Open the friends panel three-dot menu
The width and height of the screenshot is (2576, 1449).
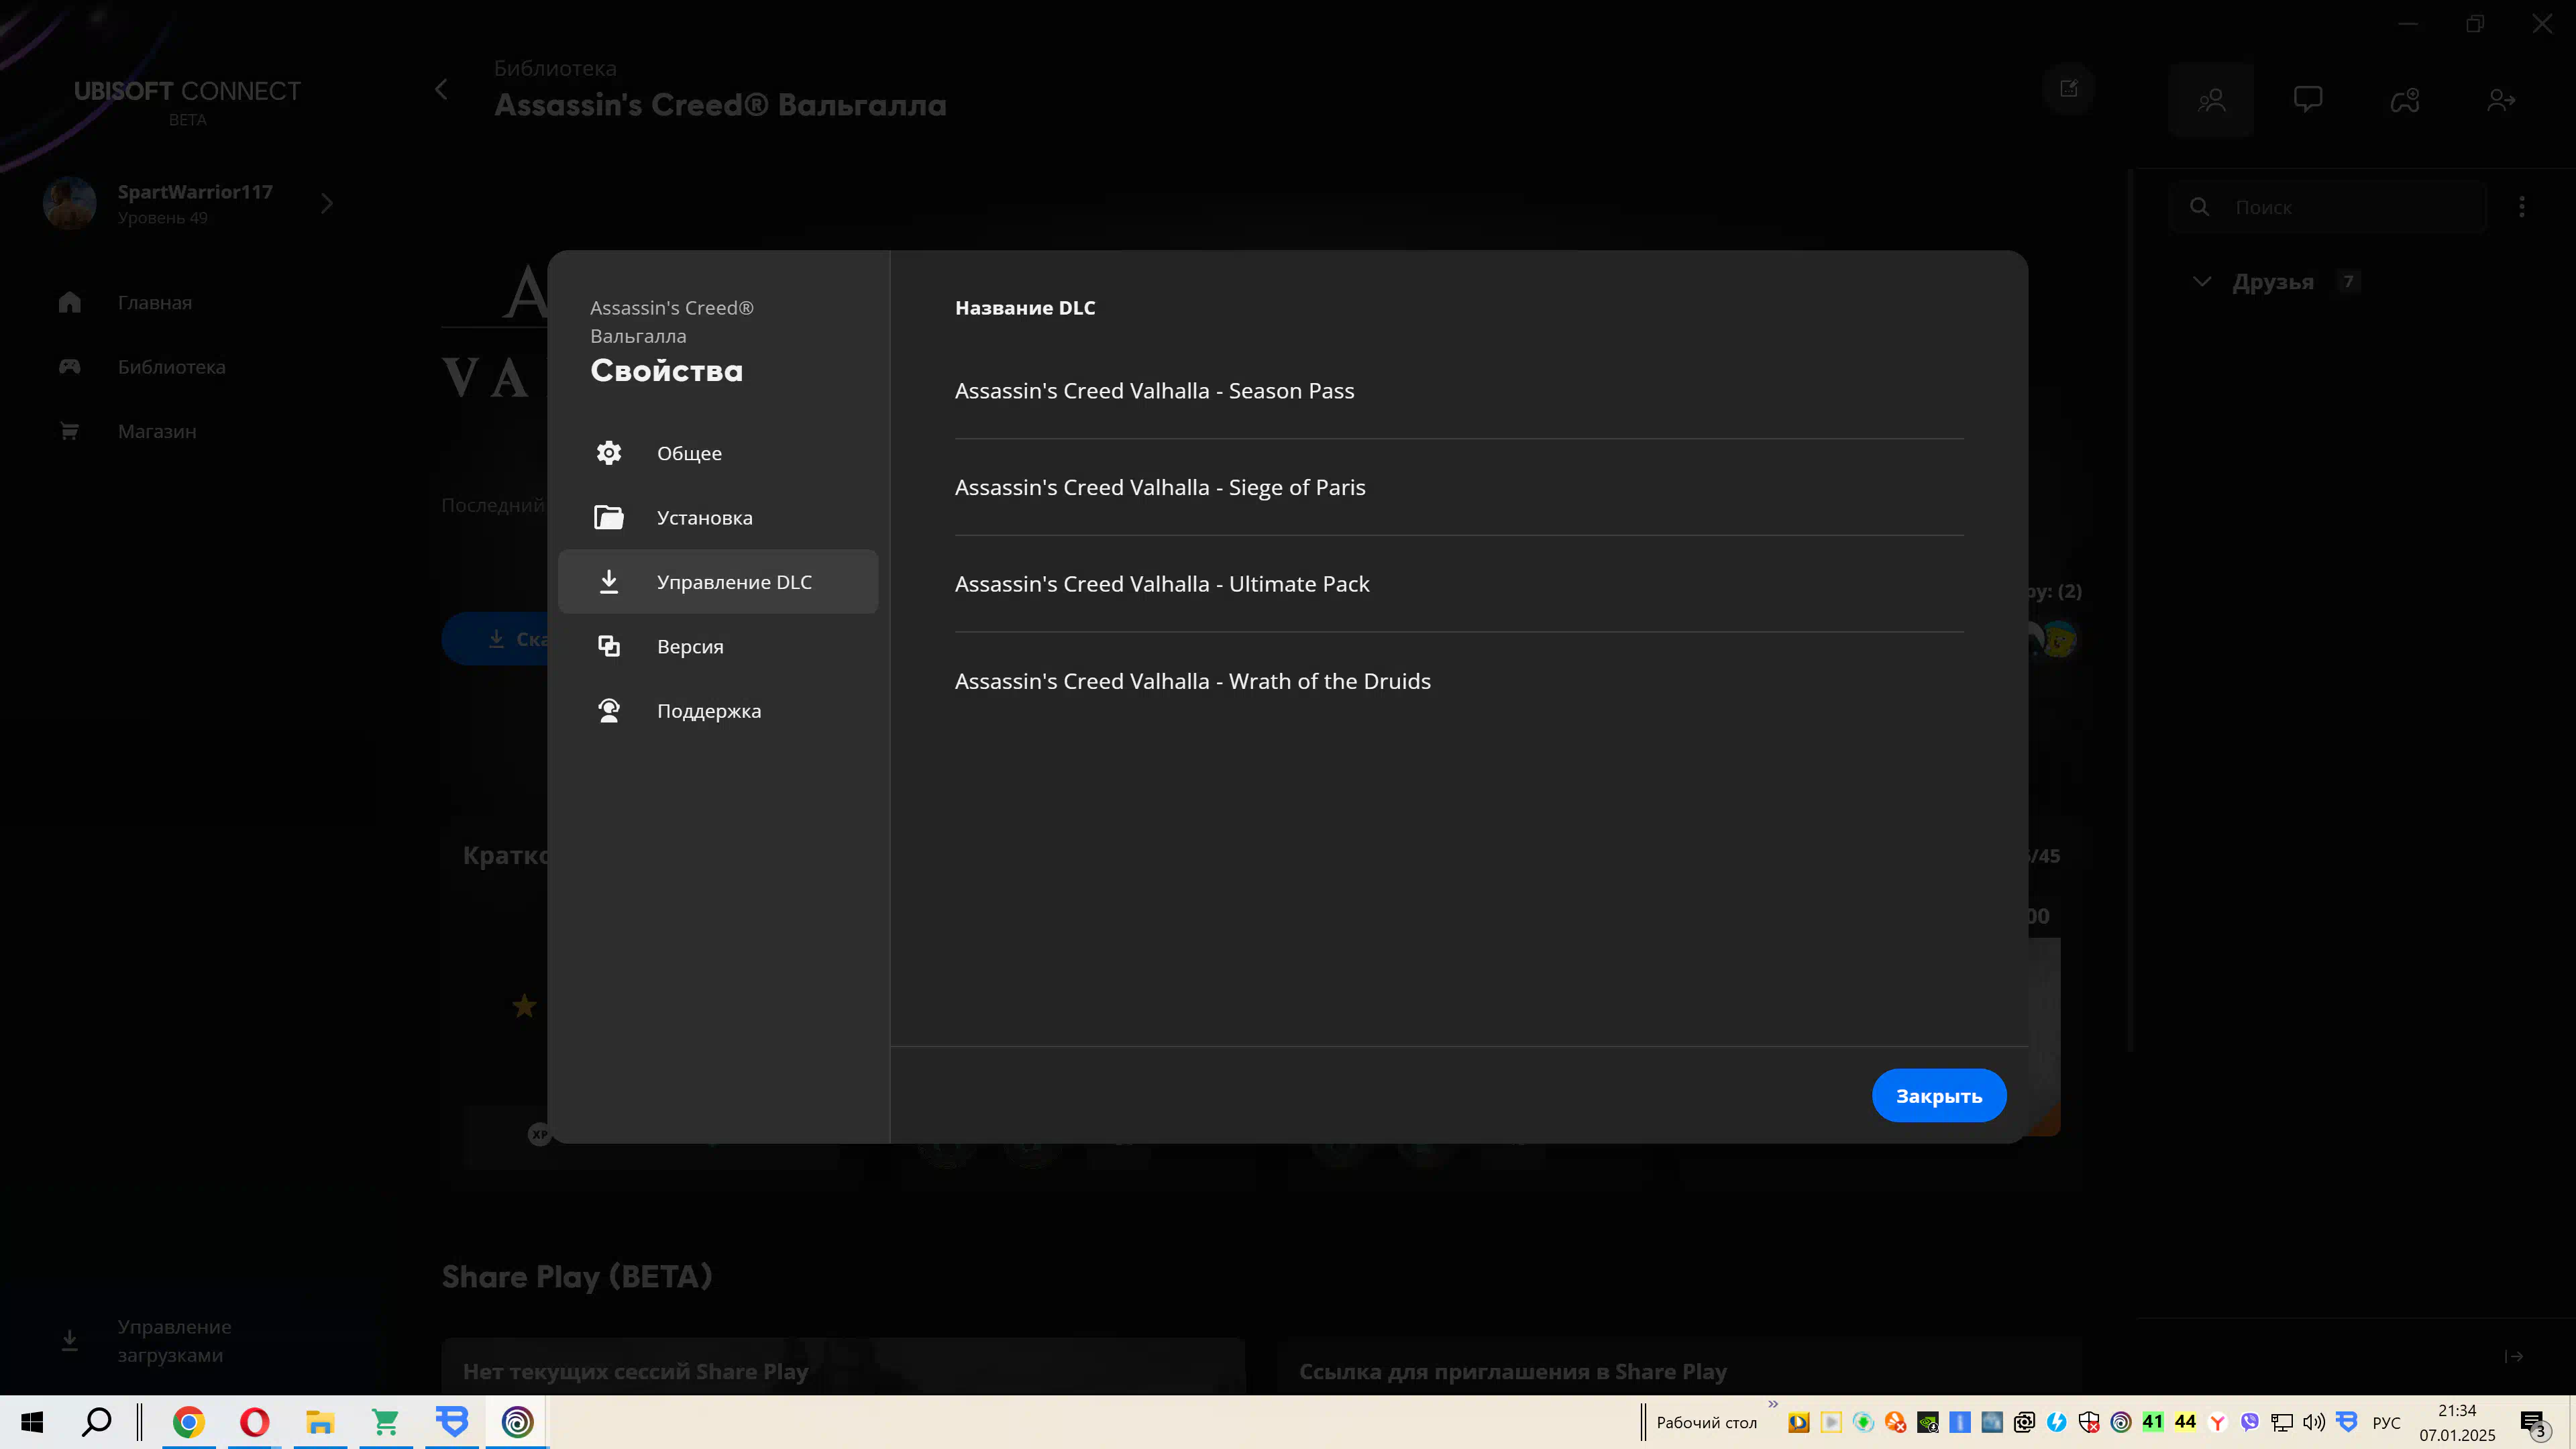tap(2522, 207)
